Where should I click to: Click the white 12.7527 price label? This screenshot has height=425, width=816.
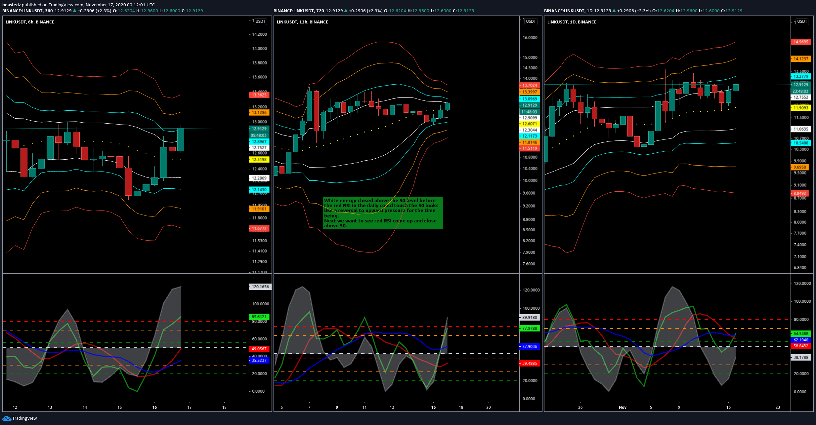click(259, 148)
